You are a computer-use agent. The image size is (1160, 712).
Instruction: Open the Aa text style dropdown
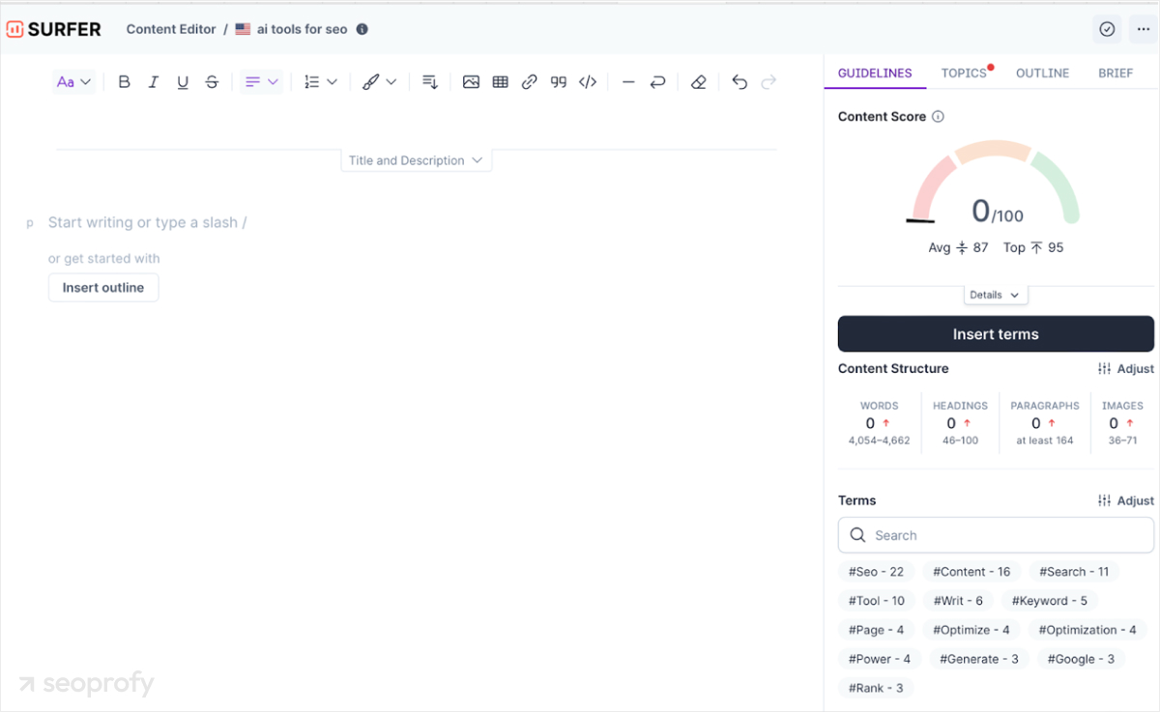click(73, 82)
